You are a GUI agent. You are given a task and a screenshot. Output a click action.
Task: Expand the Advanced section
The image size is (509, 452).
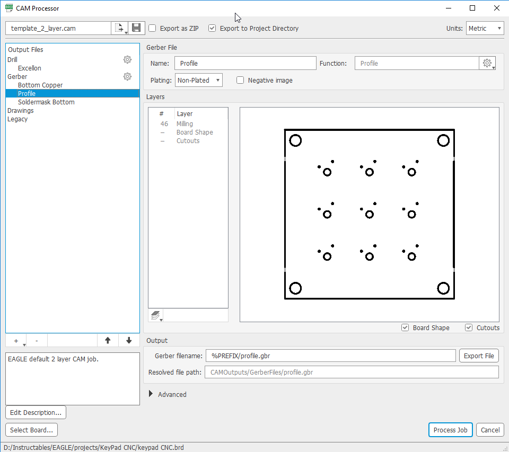point(151,394)
